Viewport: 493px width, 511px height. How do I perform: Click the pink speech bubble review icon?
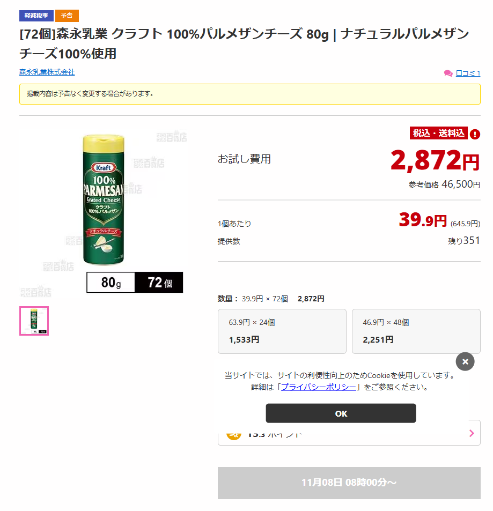click(x=448, y=73)
